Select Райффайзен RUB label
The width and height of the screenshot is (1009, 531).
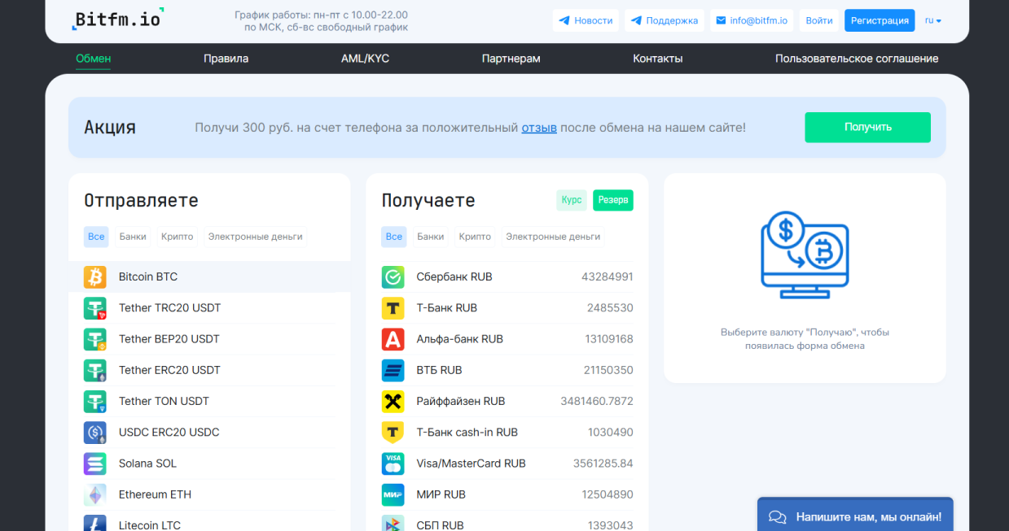pos(461,402)
